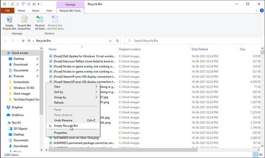
Task: Click the refresh button beside address bar
Action: 118,41
